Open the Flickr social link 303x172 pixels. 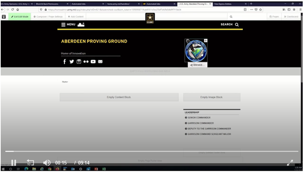[86, 61]
